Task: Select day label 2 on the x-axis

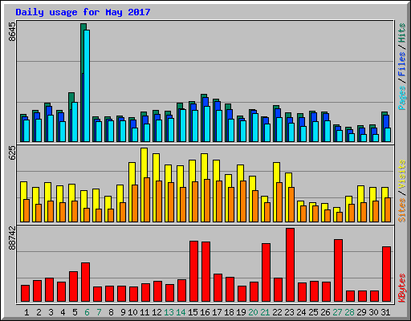Action: (x=39, y=312)
